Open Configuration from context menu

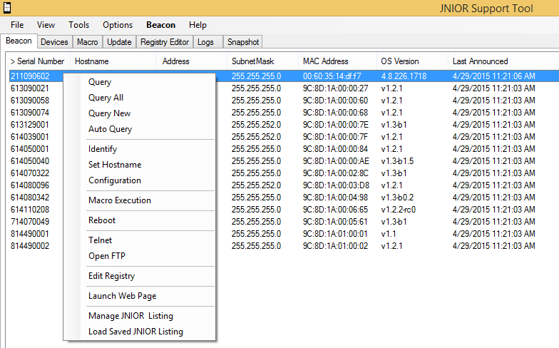[140, 180]
